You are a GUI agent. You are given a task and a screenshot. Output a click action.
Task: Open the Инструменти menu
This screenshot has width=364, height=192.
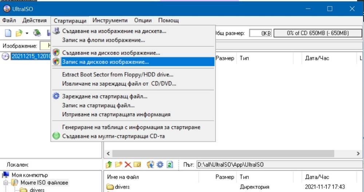110,20
